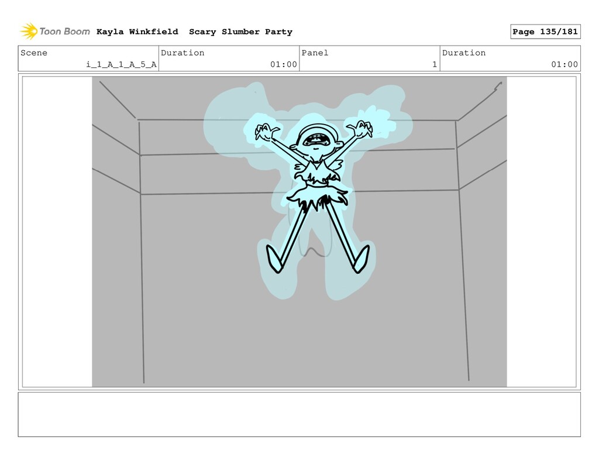This screenshot has height=464, width=599.
Task: Select scene name i_1_A_1_A_5_A
Action: [x=121, y=64]
